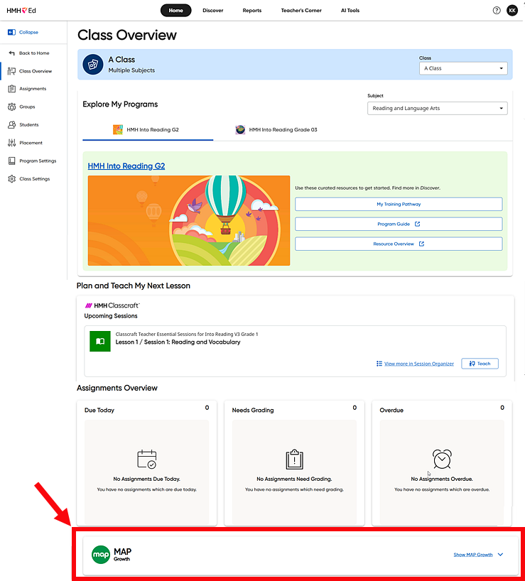Click the external link icon on Resource Overview
The width and height of the screenshot is (525, 581).
pyautogui.click(x=421, y=244)
